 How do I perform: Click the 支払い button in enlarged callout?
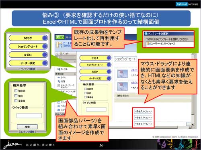tap(28, 55)
